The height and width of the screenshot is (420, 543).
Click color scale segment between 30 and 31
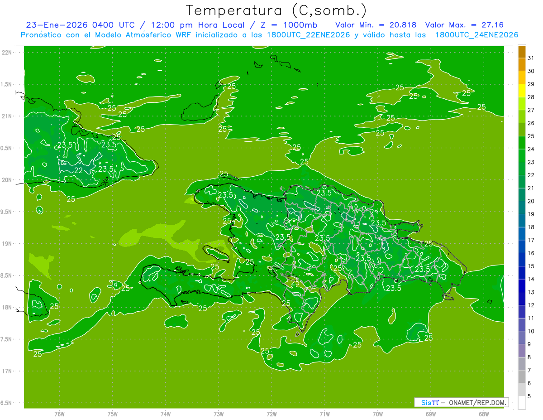point(522,64)
